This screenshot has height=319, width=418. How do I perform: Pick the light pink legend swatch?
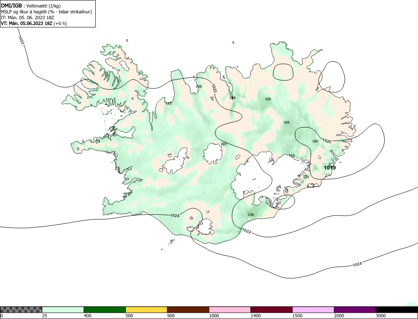point(230,309)
